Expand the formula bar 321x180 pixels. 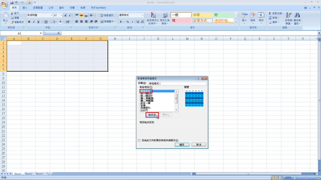319,33
